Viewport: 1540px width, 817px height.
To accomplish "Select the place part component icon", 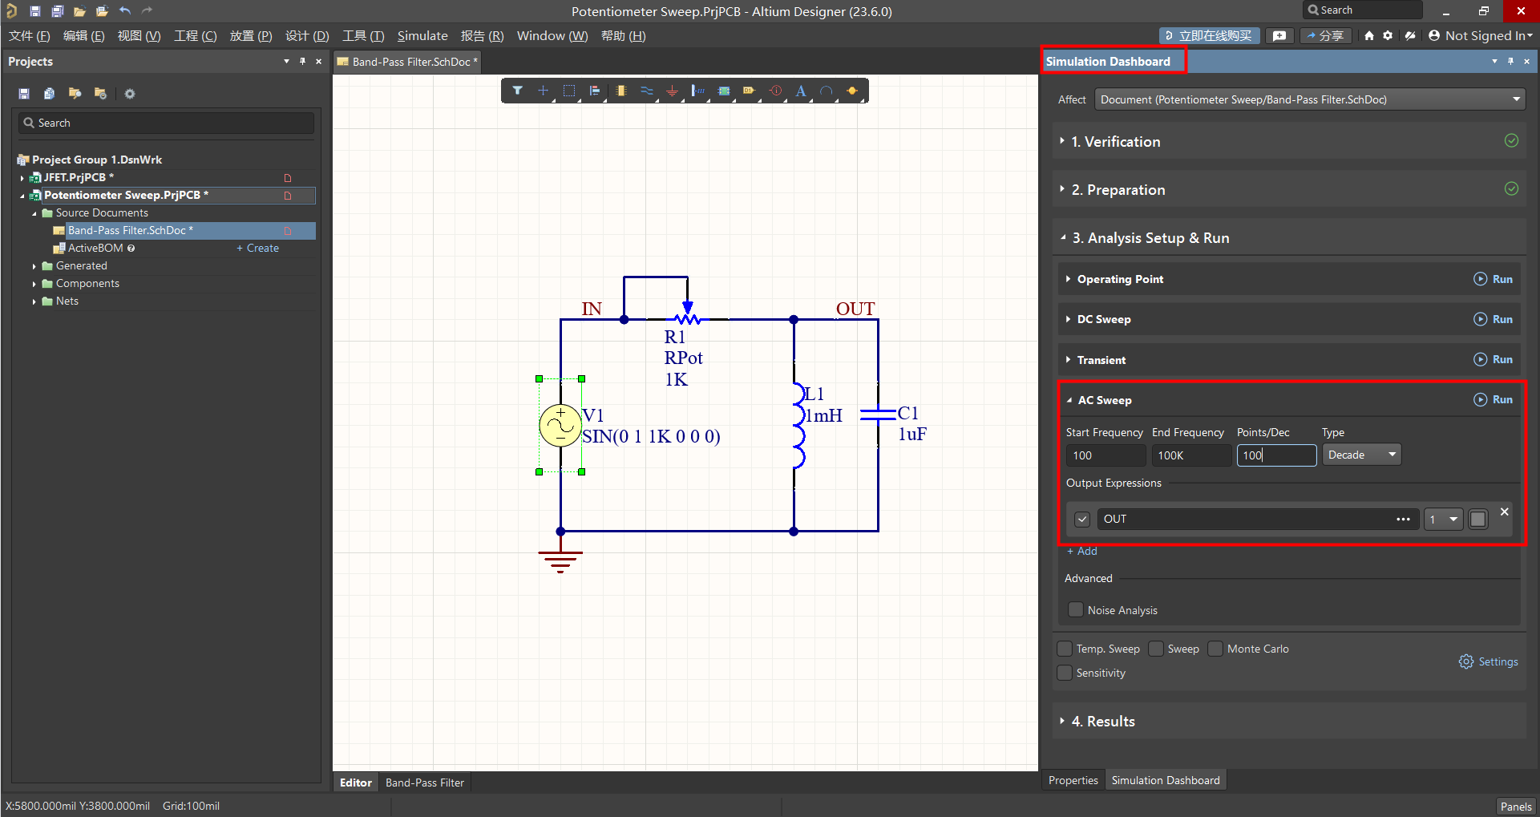I will coord(620,91).
